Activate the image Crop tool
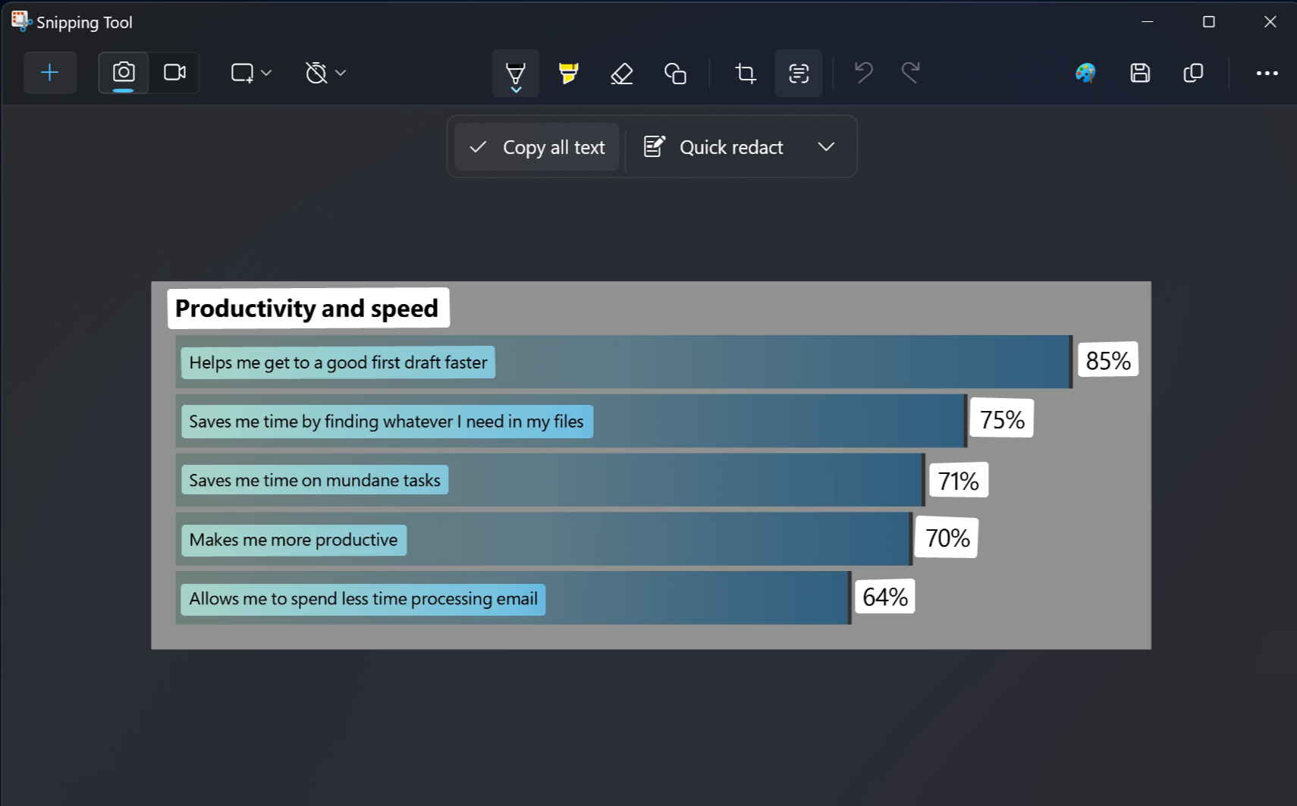 point(746,73)
